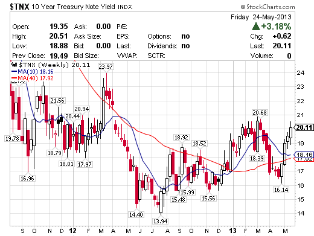Click the 16.14 low price annotation
The image size is (314, 236).
281,190
